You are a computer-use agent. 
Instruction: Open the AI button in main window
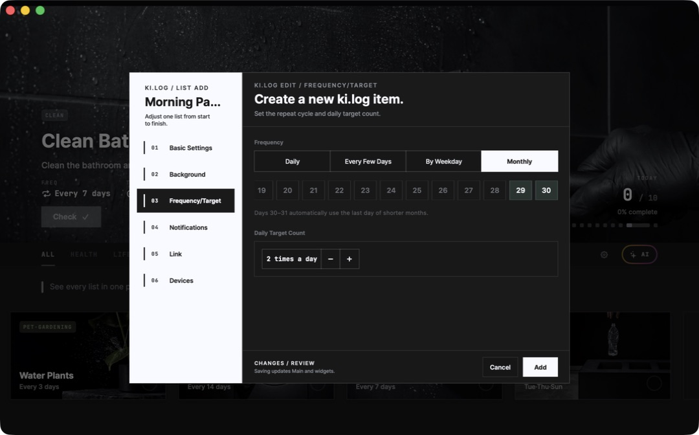[639, 254]
